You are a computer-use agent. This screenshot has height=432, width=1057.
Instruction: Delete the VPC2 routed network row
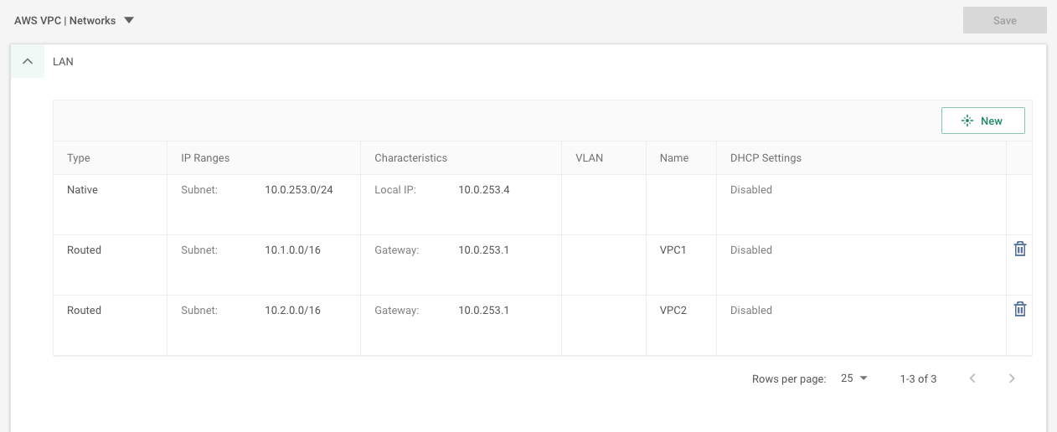pos(1019,309)
